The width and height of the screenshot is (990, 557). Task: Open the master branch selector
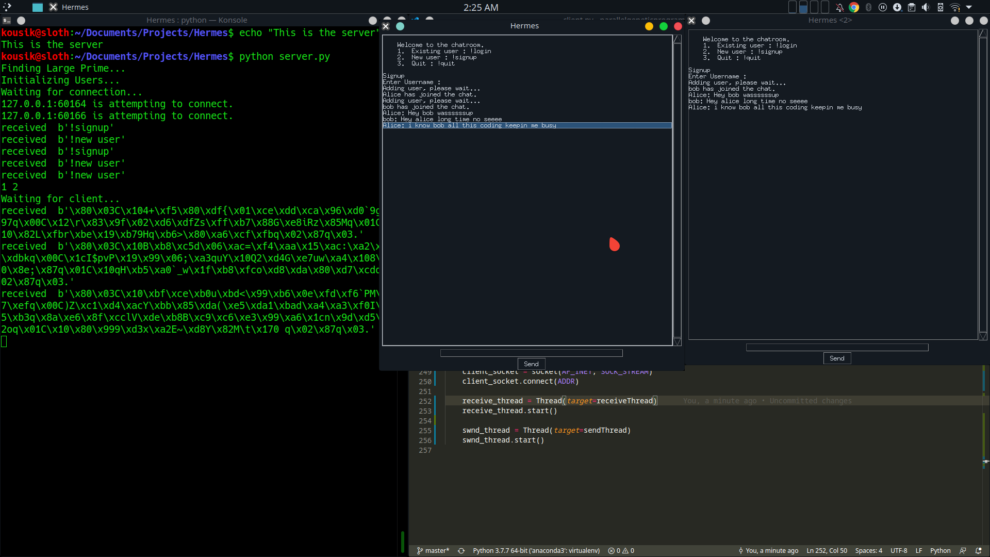[433, 551]
